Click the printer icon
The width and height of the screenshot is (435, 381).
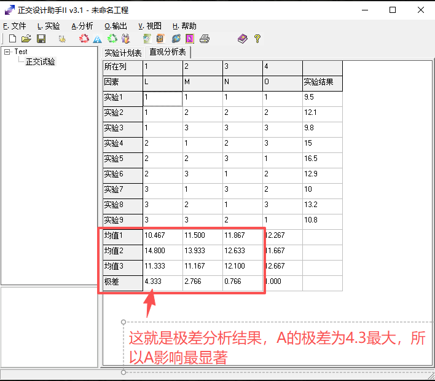point(205,39)
